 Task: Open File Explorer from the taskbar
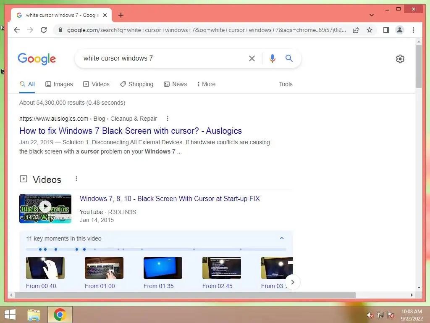[34, 315]
